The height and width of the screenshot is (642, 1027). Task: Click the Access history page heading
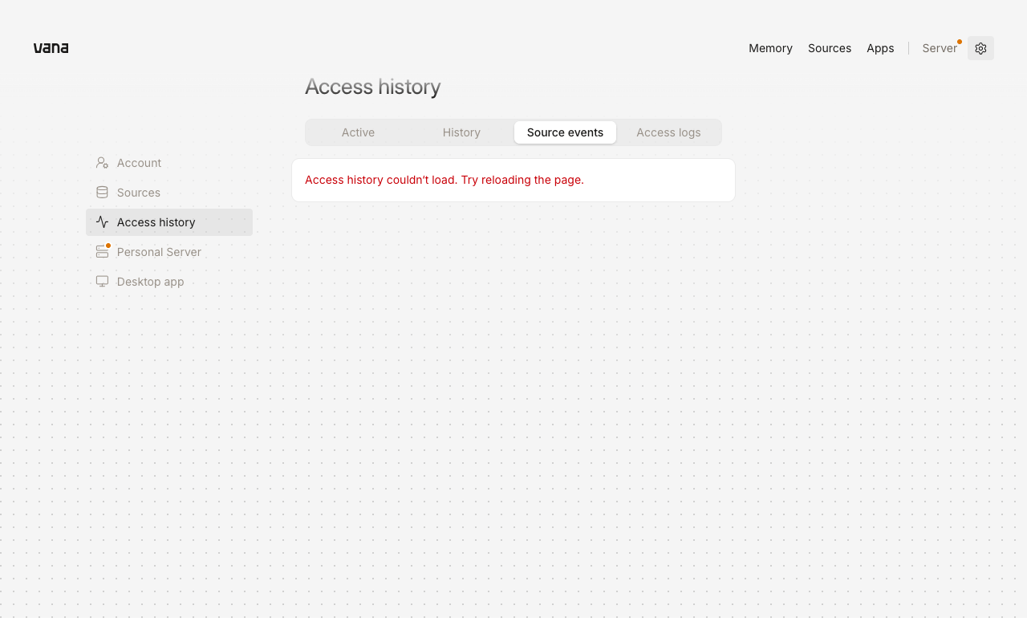click(x=373, y=87)
